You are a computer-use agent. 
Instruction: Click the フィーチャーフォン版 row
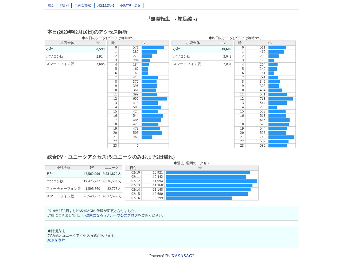click(x=84, y=189)
